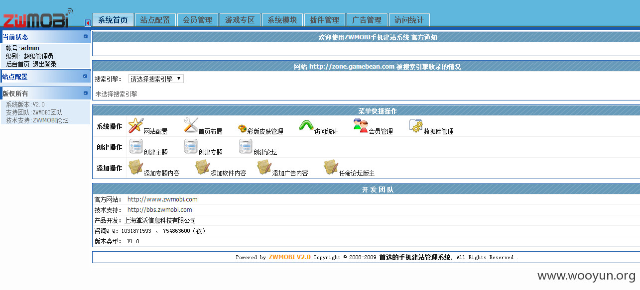Click the 咨询Q Q numbers text

150,231
